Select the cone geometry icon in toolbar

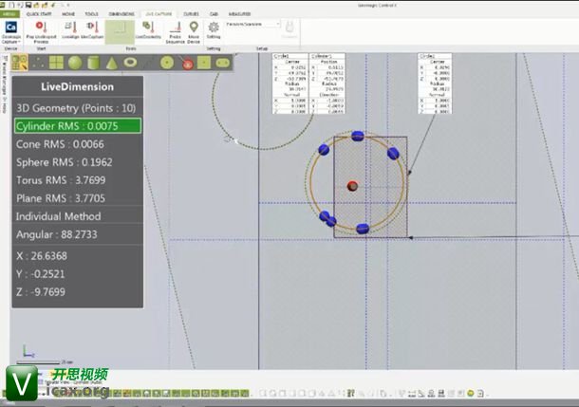pos(112,64)
